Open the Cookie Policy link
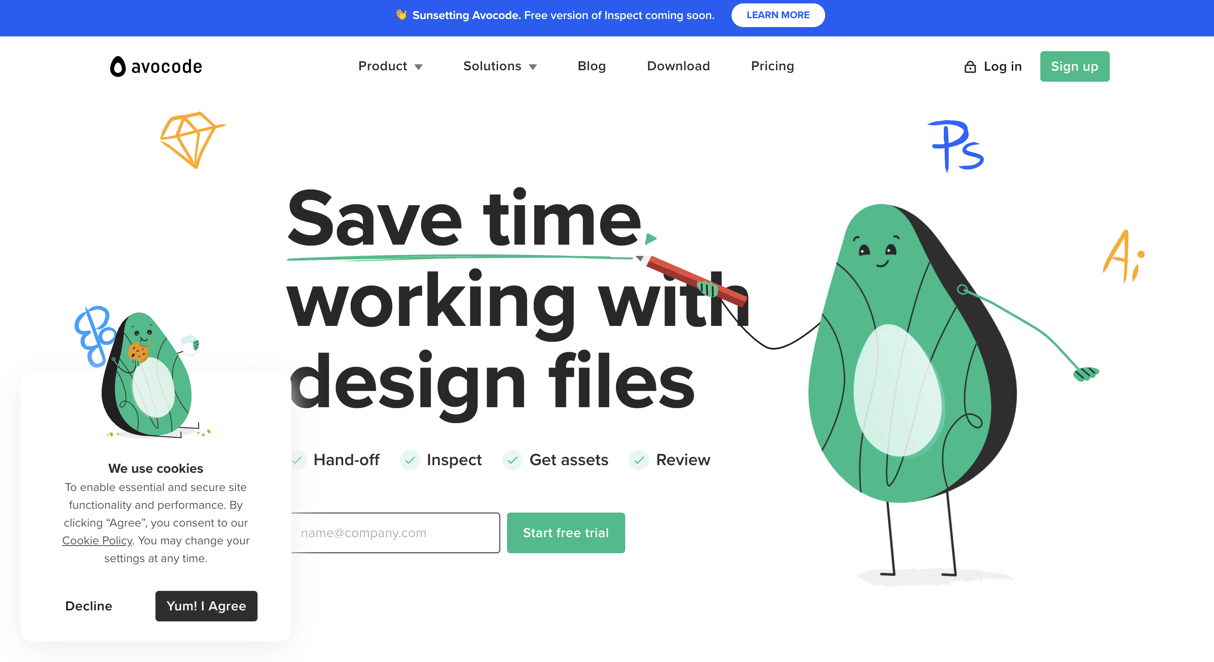This screenshot has width=1214, height=662. [x=97, y=541]
